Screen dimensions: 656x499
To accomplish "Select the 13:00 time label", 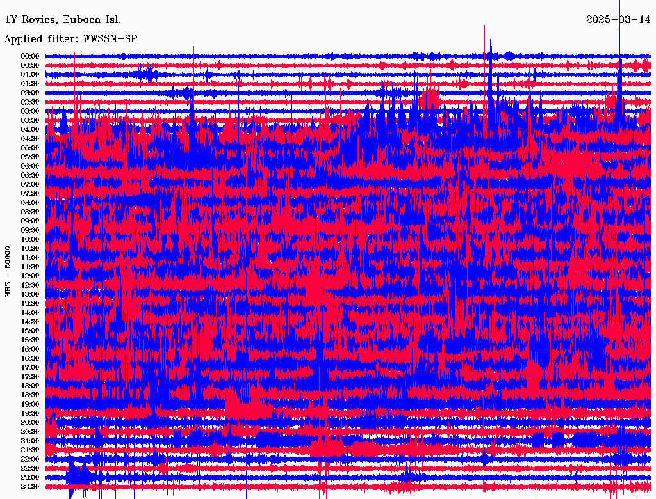I will click(29, 295).
